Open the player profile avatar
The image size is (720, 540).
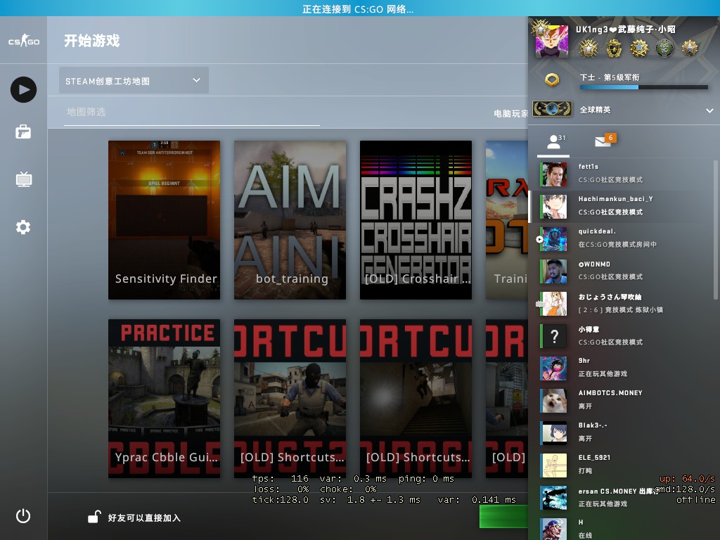tap(552, 40)
